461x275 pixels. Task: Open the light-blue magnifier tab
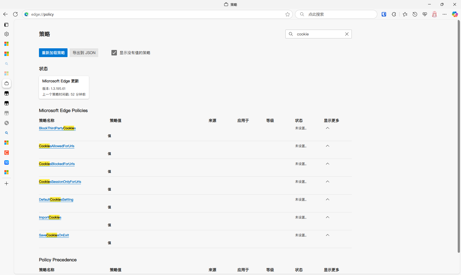click(7, 64)
